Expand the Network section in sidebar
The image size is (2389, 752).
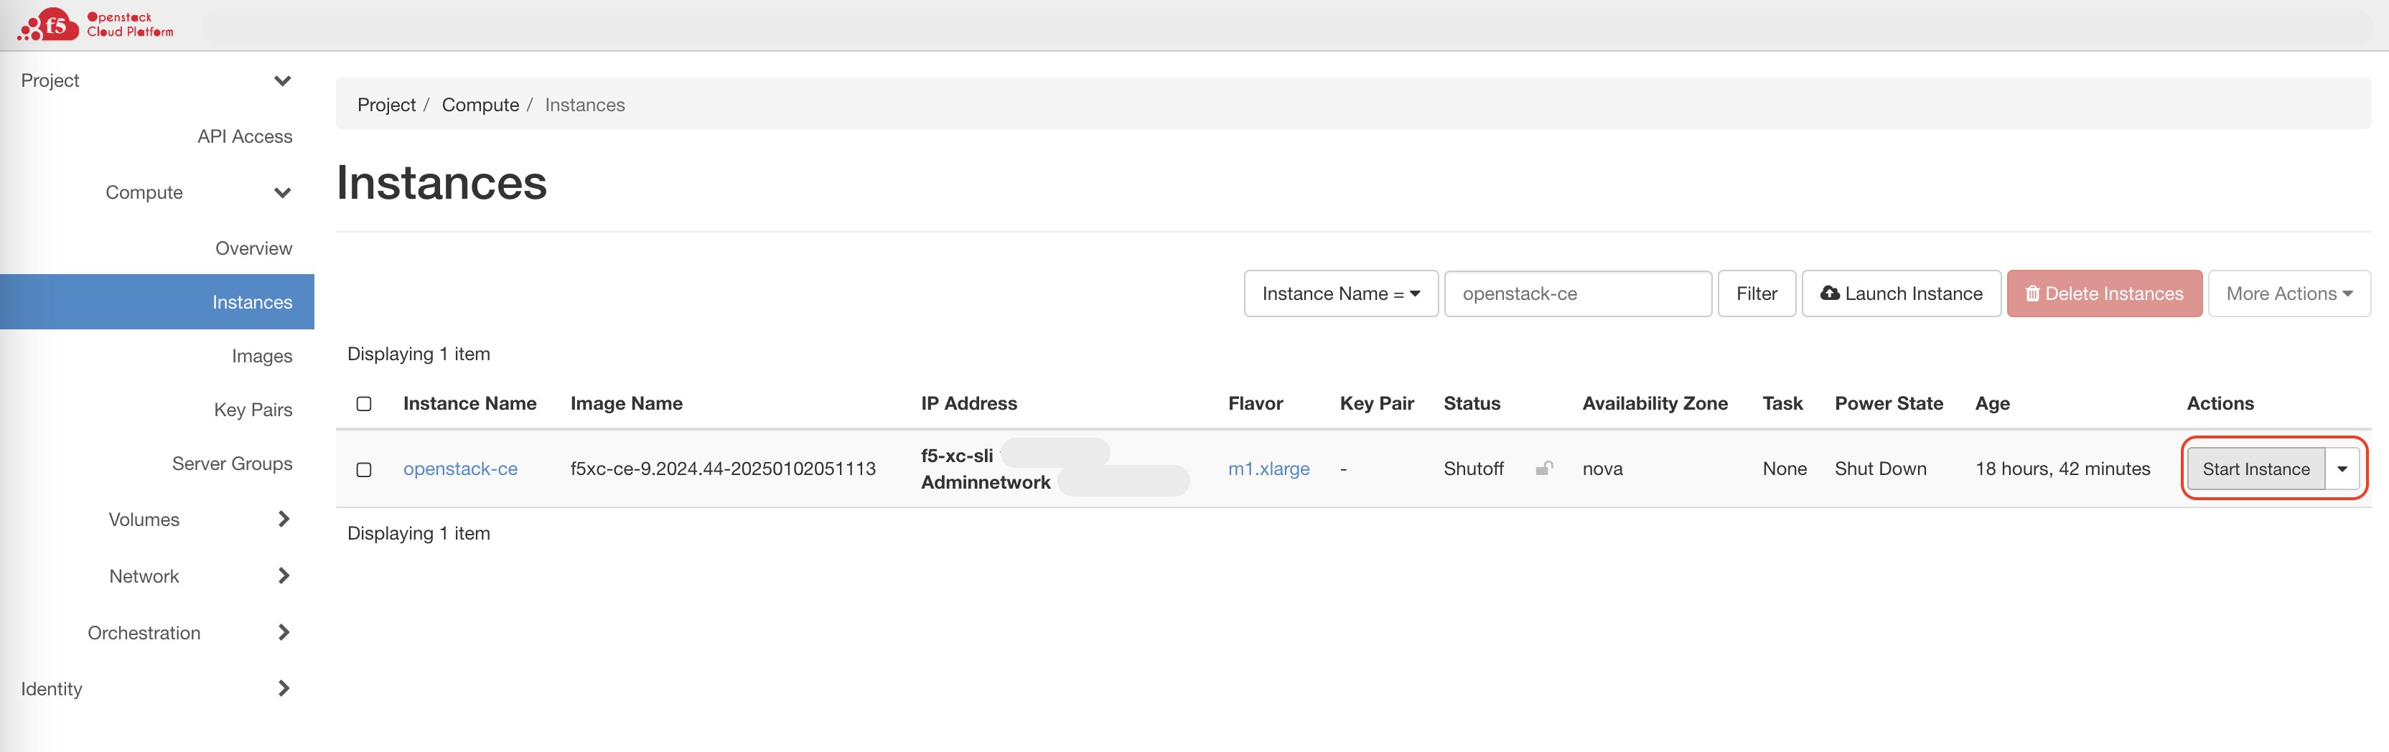tap(144, 575)
